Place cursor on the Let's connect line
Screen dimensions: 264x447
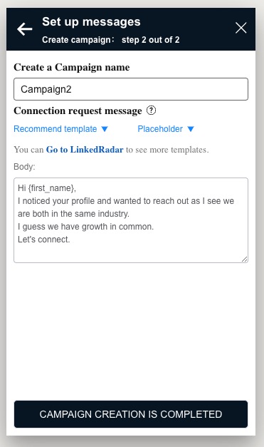click(x=44, y=239)
